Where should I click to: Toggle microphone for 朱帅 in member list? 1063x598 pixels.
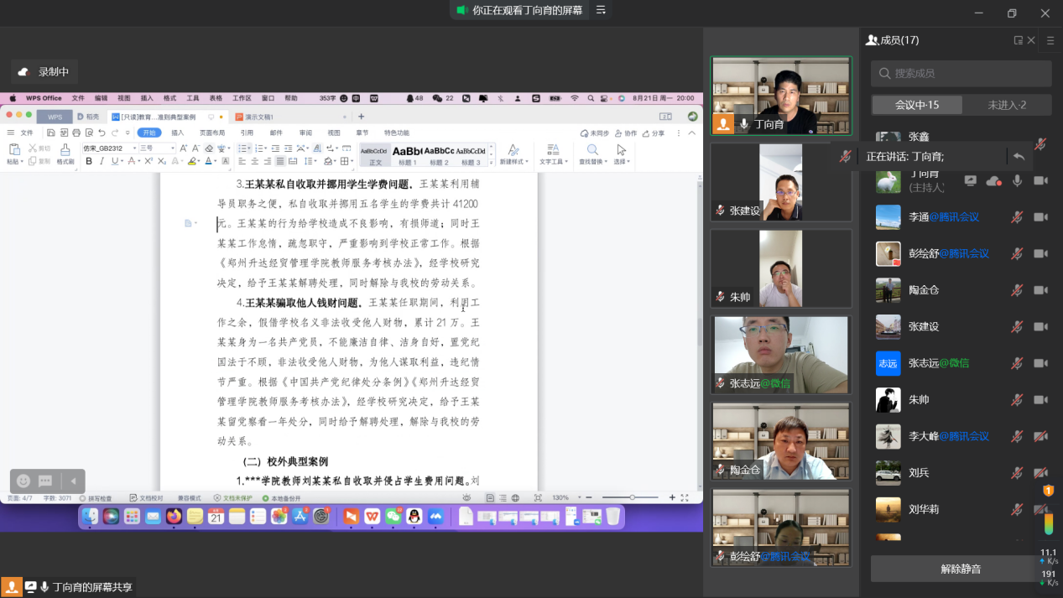[x=1017, y=400]
